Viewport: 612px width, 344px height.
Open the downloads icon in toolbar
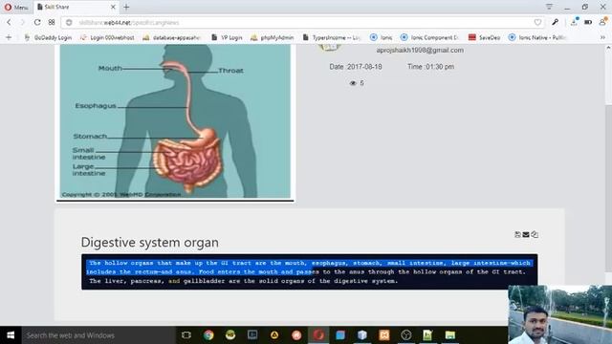pyautogui.click(x=574, y=22)
